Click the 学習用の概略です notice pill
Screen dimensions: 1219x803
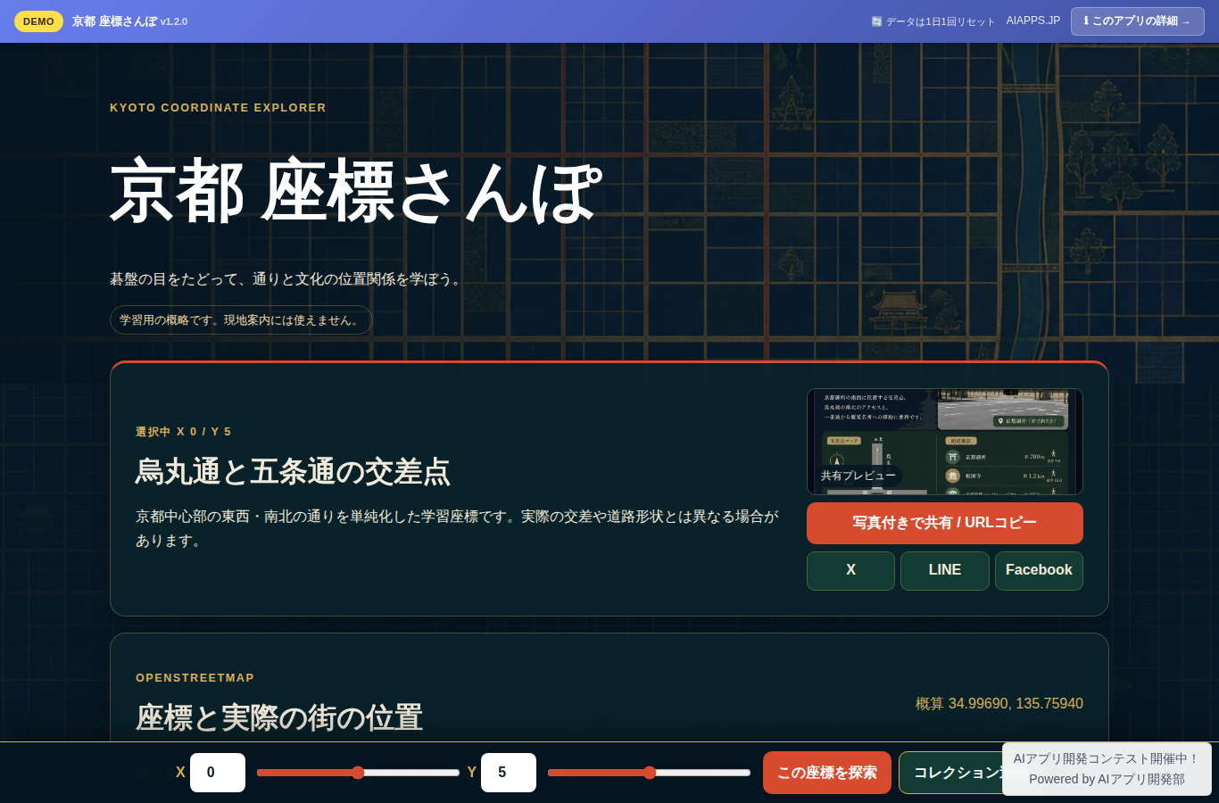pos(241,320)
